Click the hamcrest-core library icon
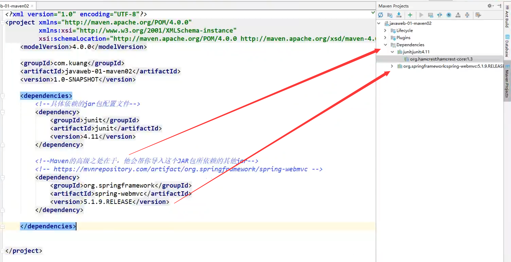511x262 pixels. (x=407, y=59)
